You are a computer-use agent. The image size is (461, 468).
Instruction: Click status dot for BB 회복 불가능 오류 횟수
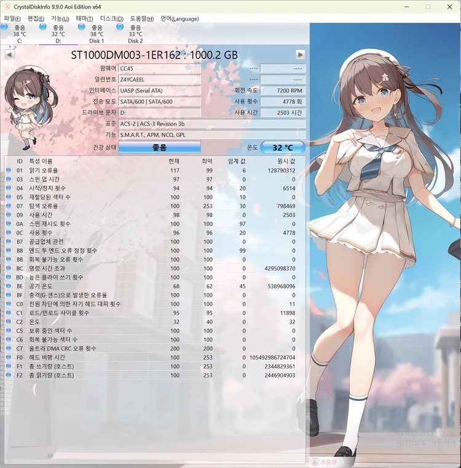coord(9,259)
